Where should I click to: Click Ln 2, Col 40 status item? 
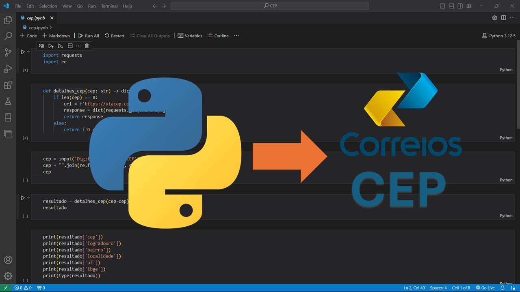tap(414, 288)
